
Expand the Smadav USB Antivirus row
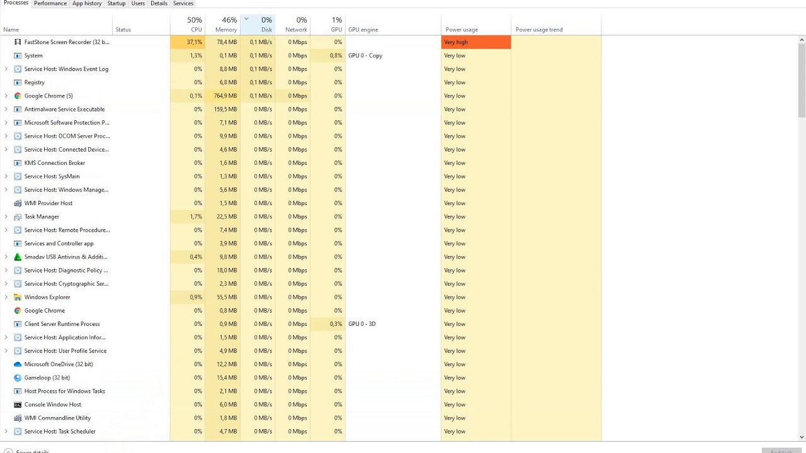[x=6, y=257]
